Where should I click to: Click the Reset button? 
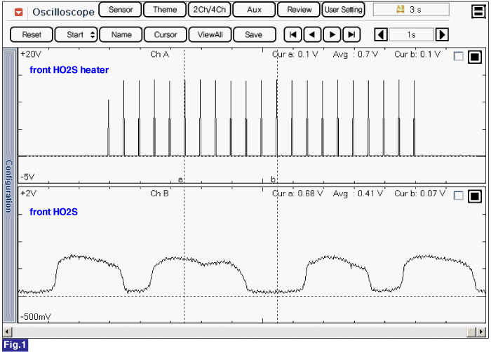[32, 34]
